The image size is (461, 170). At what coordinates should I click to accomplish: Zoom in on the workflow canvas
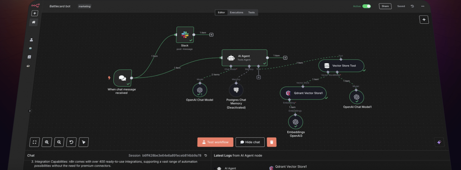click(47, 142)
